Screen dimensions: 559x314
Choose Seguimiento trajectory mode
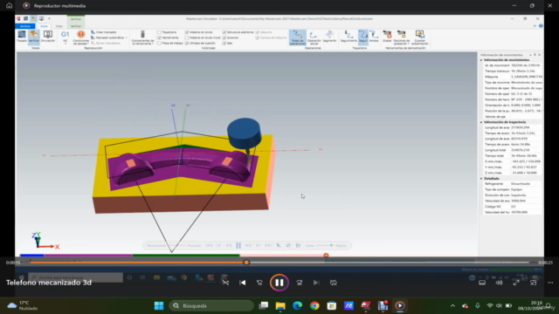pyautogui.click(x=349, y=37)
